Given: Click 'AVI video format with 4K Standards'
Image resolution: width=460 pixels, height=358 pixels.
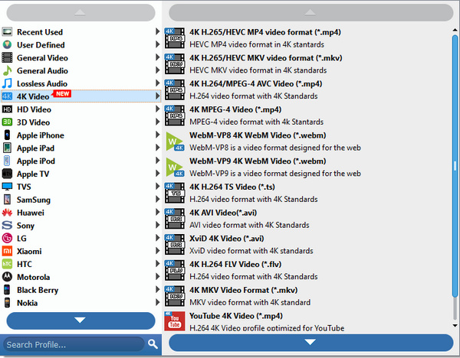Looking at the screenshot, I should pos(249,225).
